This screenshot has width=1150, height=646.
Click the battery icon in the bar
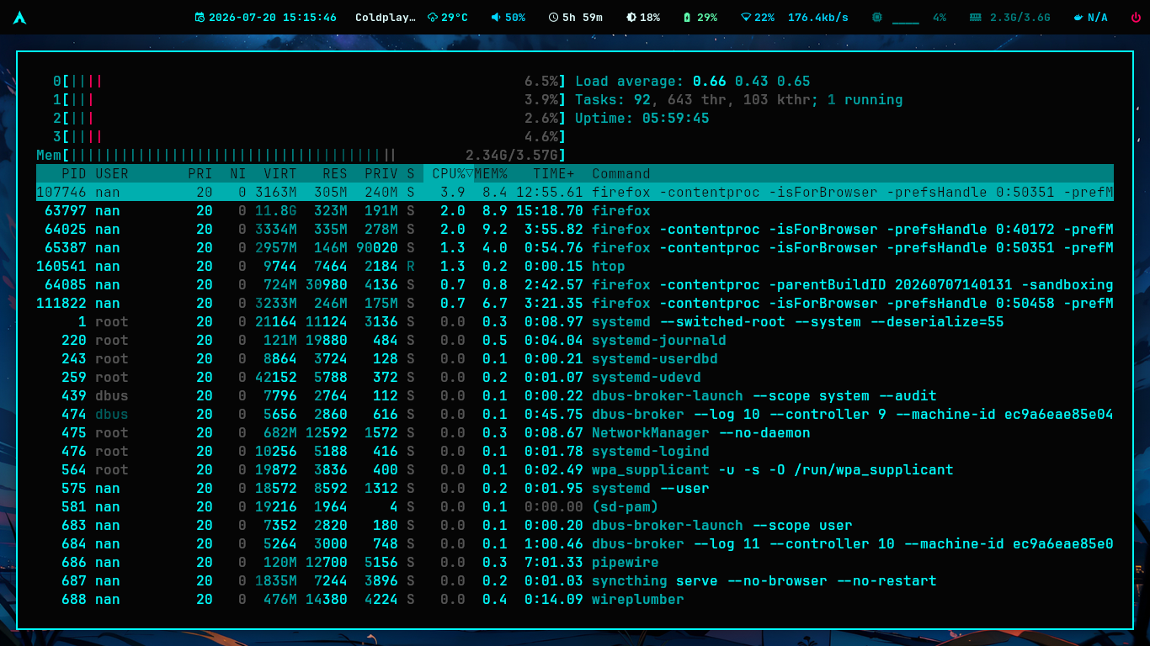(x=687, y=18)
